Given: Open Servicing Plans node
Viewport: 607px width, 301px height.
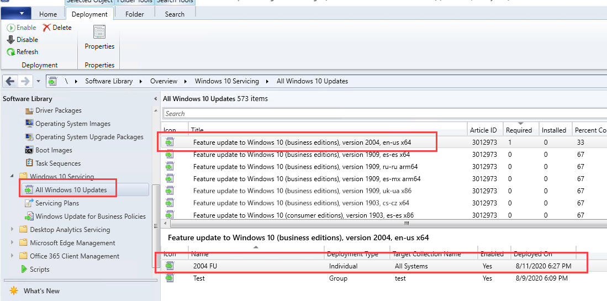Looking at the screenshot, I should (52, 203).
